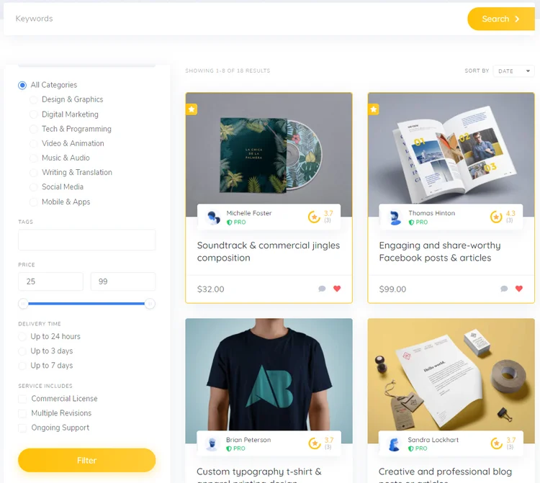
Task: Check the Commercial License checkbox
Action: tap(22, 399)
